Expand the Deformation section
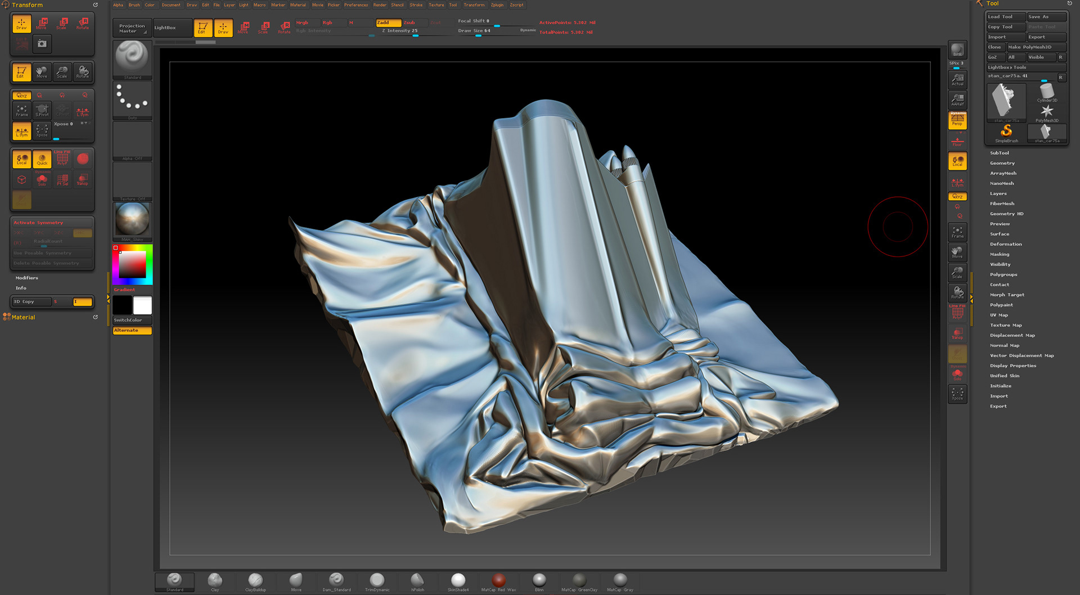Viewport: 1080px width, 595px height. coord(1006,244)
